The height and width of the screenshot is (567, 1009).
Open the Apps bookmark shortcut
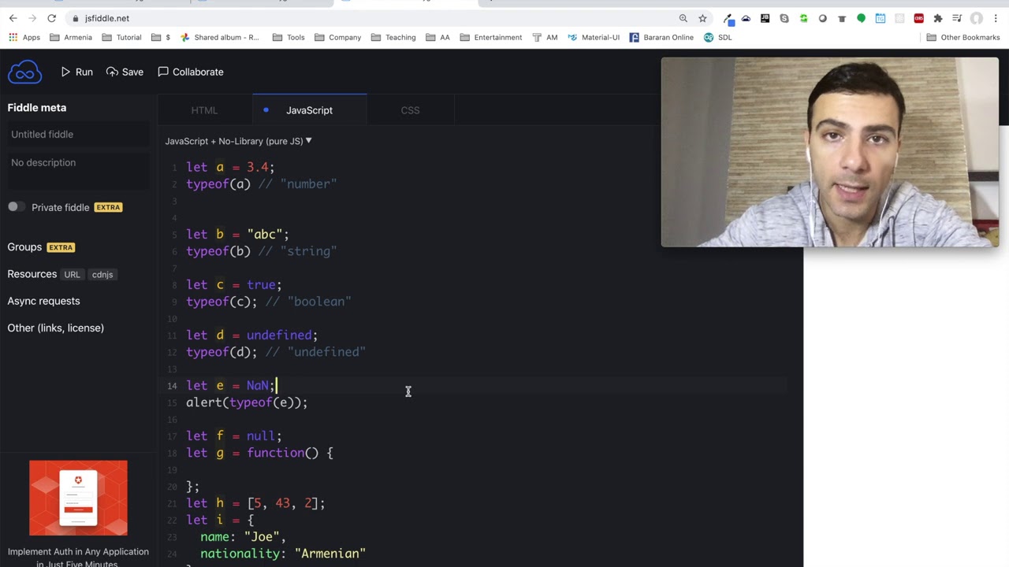tap(24, 37)
